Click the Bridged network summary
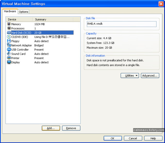This screenshot has width=165, height=143. point(39,45)
